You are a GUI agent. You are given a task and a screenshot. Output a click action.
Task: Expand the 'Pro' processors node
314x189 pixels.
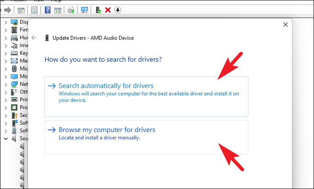[x=6, y=108]
